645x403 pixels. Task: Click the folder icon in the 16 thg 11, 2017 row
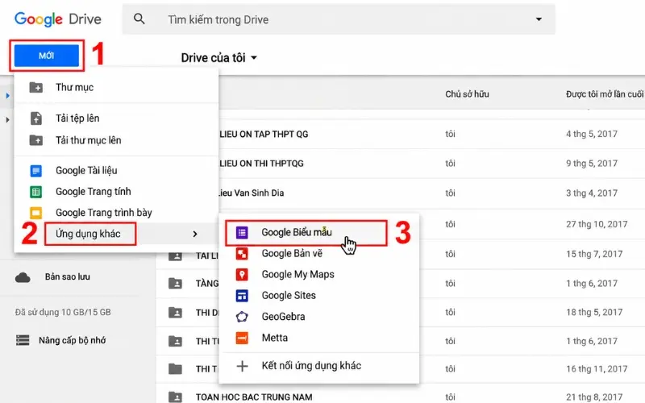pyautogui.click(x=175, y=369)
